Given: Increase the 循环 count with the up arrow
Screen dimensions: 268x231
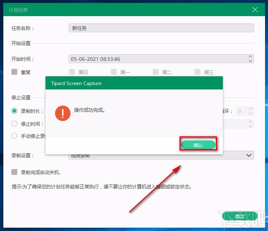Looking at the screenshot, I should 250,109.
